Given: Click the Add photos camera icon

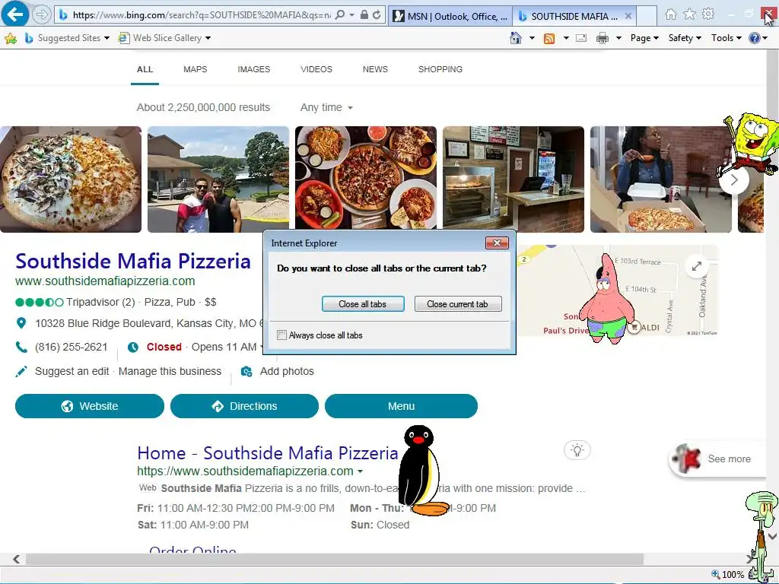Looking at the screenshot, I should click(246, 371).
